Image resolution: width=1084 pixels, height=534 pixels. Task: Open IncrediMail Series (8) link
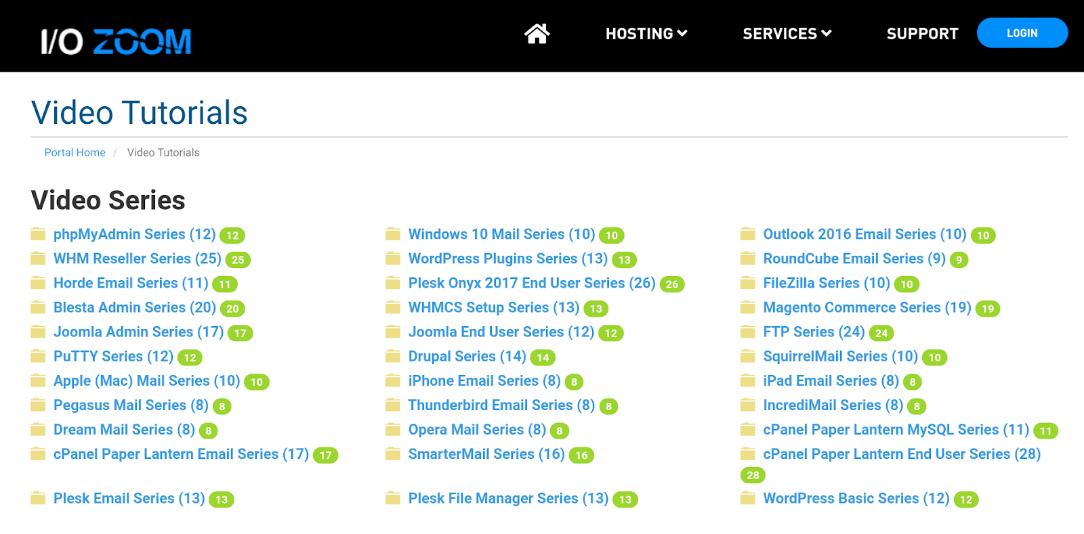pos(833,405)
